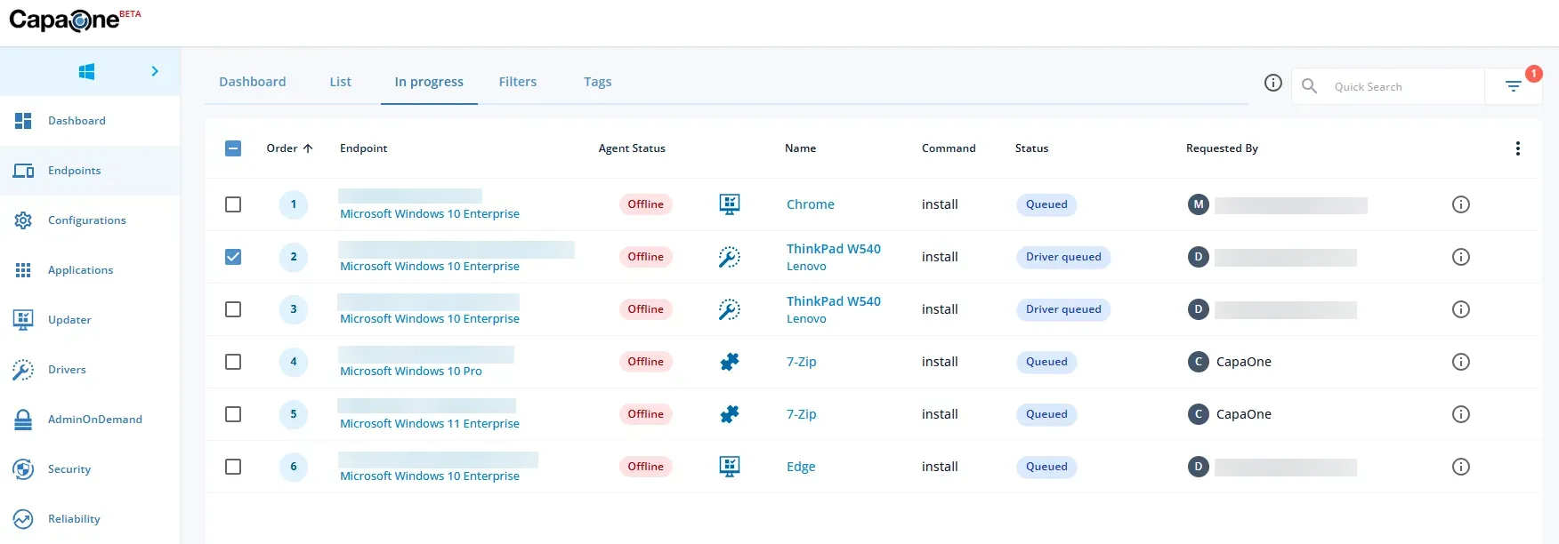The image size is (1559, 544).
Task: Open the Chrome link
Action: click(811, 204)
